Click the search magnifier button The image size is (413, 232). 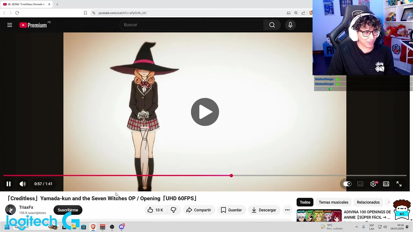(272, 25)
